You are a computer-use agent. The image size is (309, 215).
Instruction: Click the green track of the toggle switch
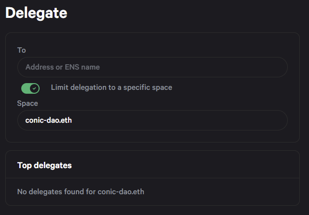pyautogui.click(x=25, y=88)
